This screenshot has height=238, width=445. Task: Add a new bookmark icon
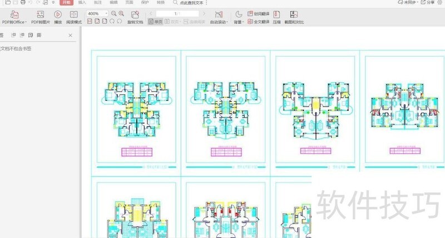pos(31,35)
